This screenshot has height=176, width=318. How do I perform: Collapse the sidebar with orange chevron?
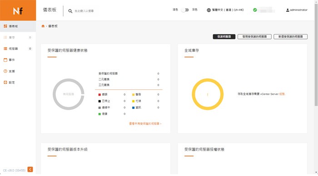click(30, 169)
